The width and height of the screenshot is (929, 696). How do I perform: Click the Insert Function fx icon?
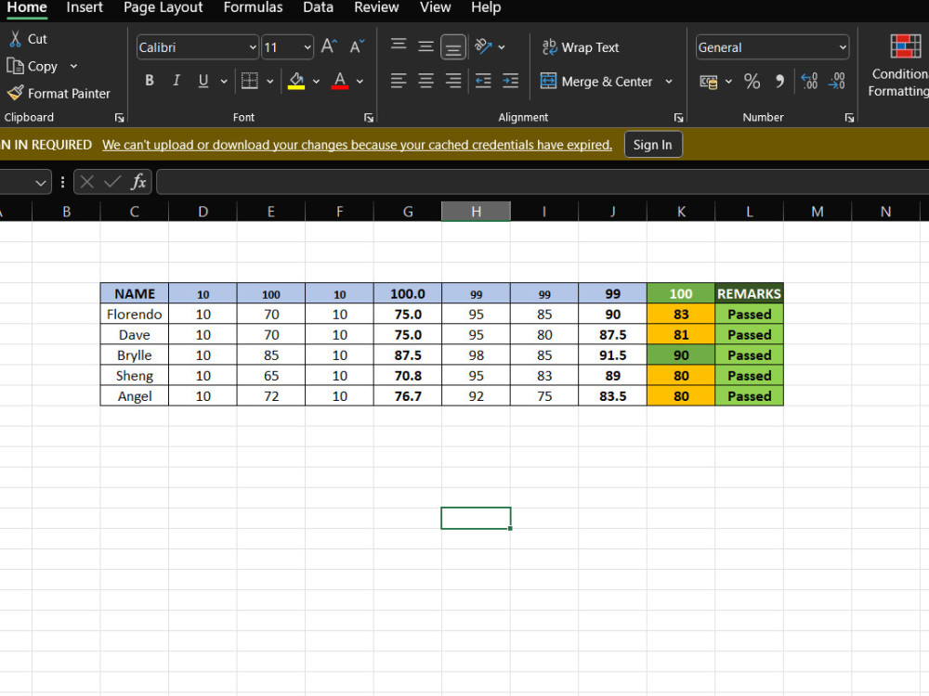[x=138, y=182]
